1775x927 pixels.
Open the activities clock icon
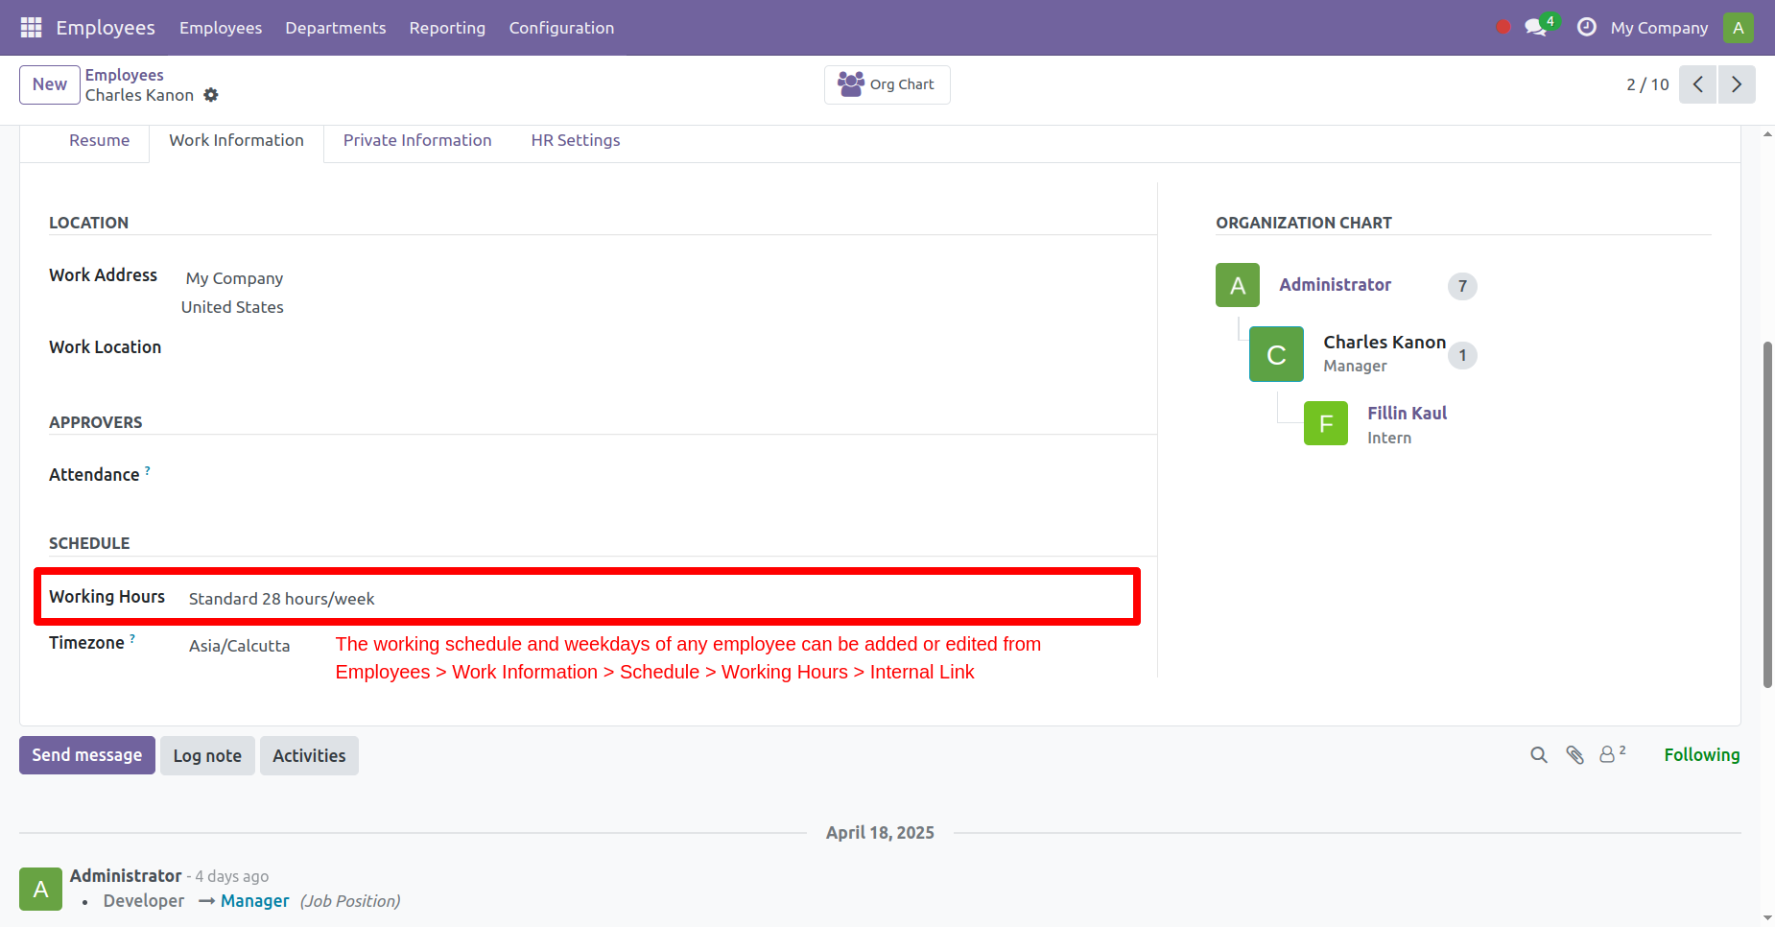point(1586,28)
